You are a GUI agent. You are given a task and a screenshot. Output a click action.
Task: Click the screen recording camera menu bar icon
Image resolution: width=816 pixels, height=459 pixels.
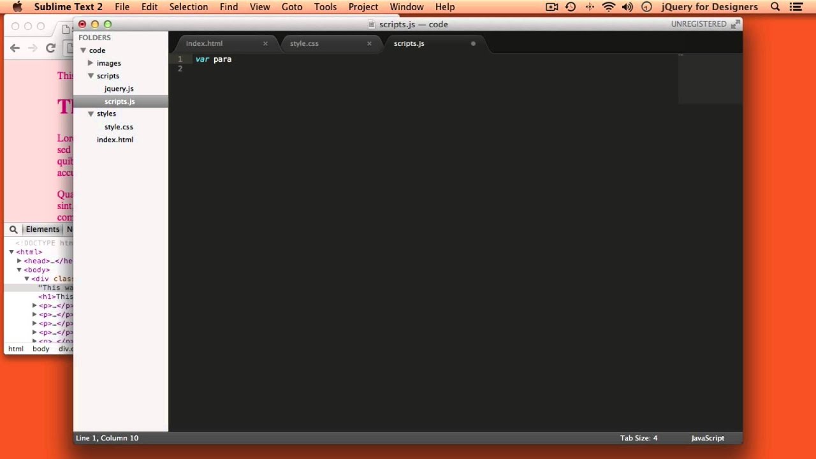[552, 7]
